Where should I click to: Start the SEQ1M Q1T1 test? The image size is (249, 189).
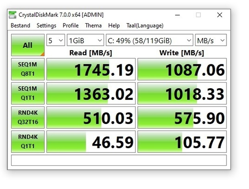point(28,93)
